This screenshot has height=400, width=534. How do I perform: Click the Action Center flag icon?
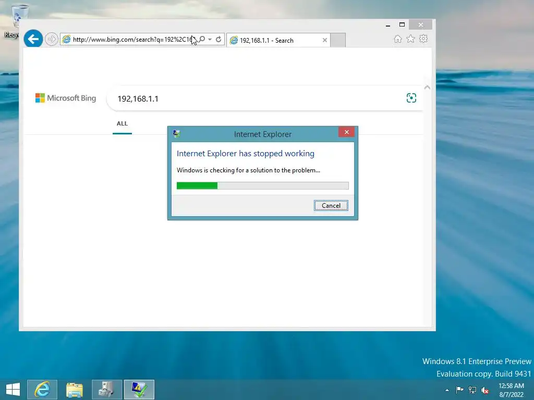[460, 390]
